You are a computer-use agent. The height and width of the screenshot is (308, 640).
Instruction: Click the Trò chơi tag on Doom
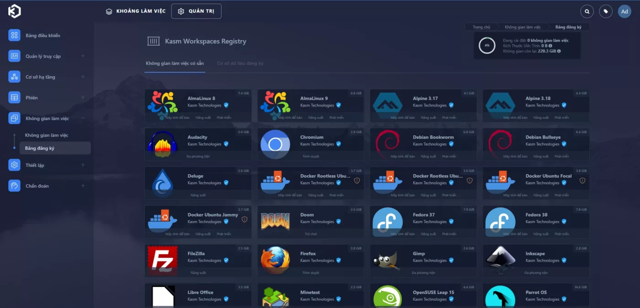[311, 234]
